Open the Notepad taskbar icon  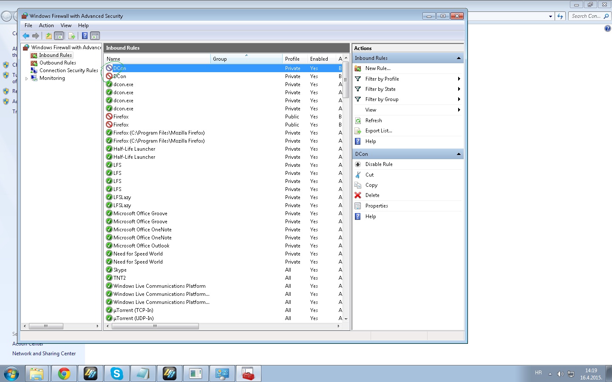[143, 374]
